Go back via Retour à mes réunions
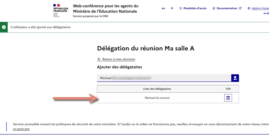 pos(116,59)
